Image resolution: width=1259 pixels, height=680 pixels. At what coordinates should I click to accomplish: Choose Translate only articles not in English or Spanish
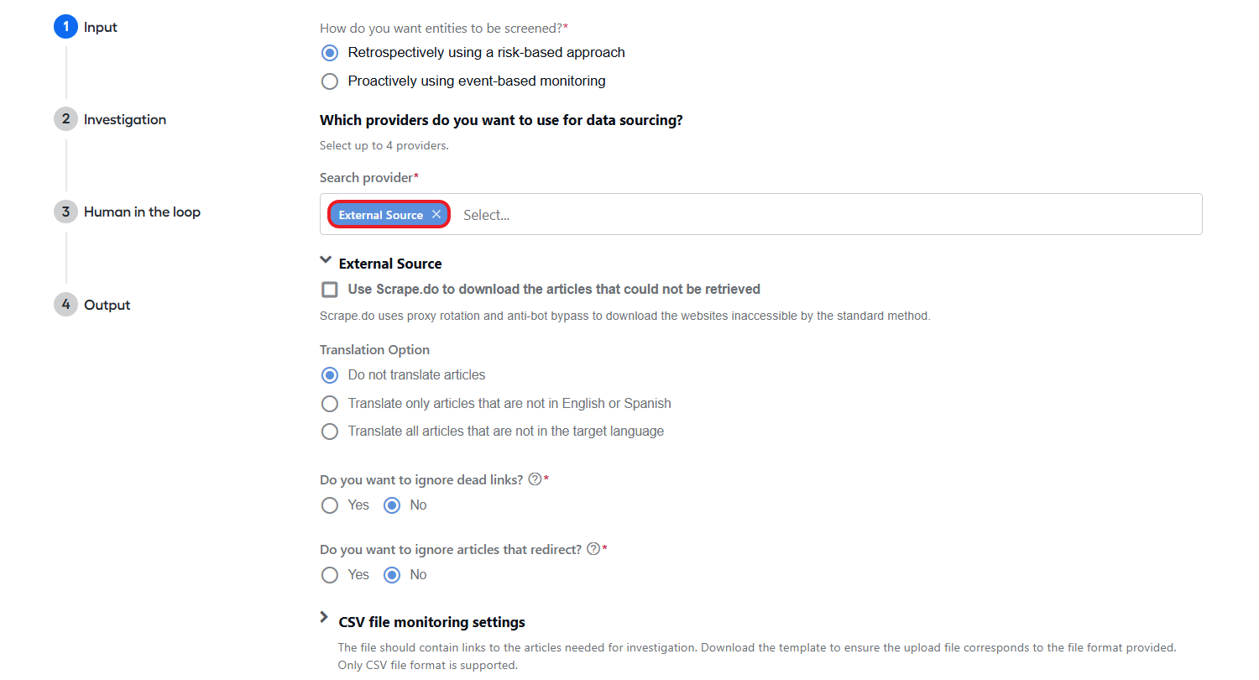click(x=330, y=404)
